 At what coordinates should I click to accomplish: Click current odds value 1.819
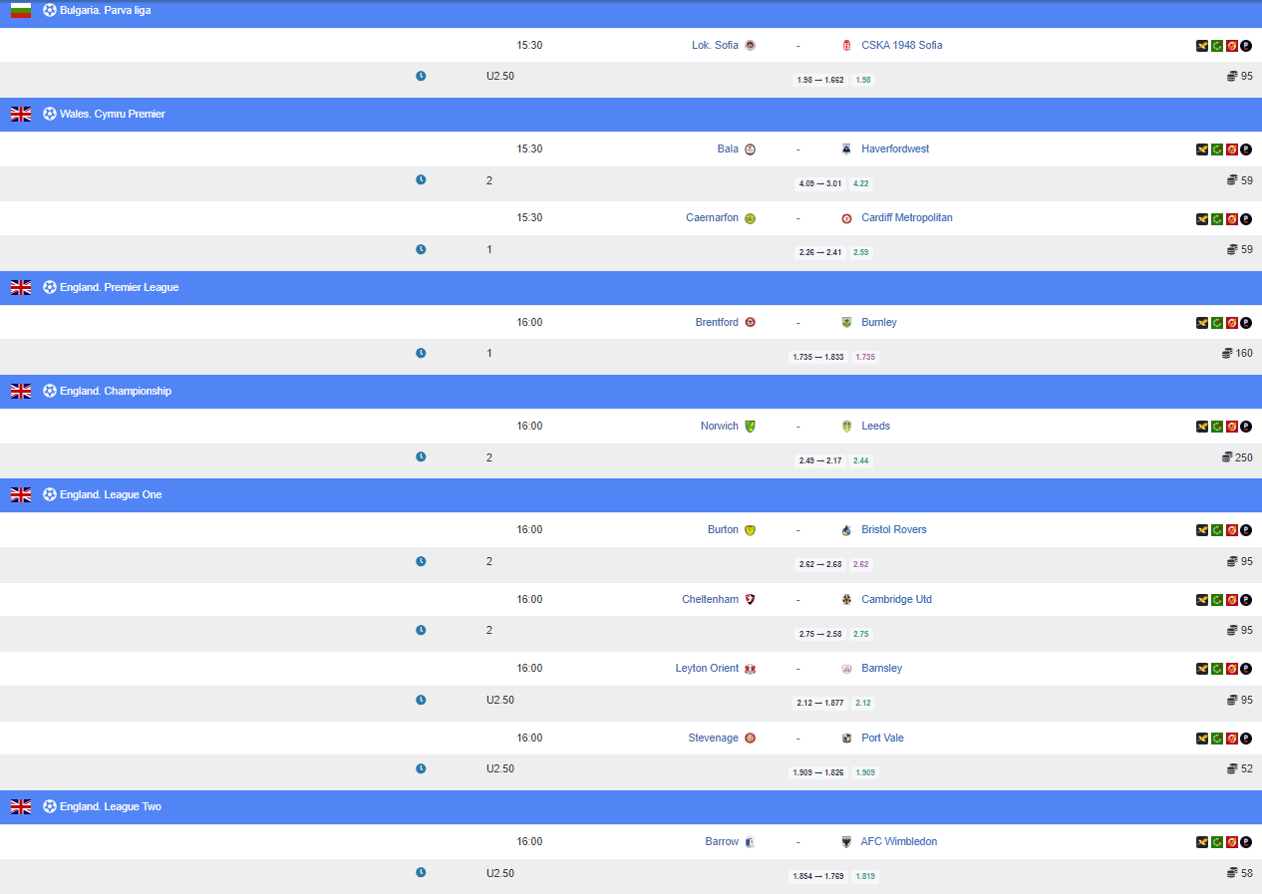pos(865,877)
